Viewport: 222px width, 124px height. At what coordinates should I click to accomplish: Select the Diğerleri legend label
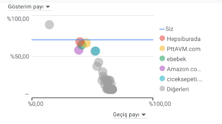point(178,89)
